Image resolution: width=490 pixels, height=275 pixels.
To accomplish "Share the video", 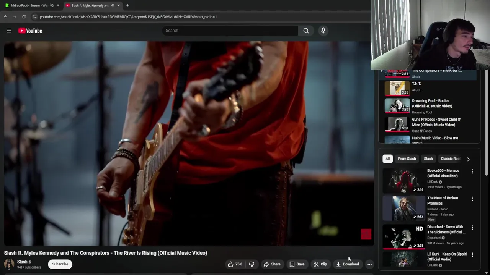I will [x=272, y=264].
